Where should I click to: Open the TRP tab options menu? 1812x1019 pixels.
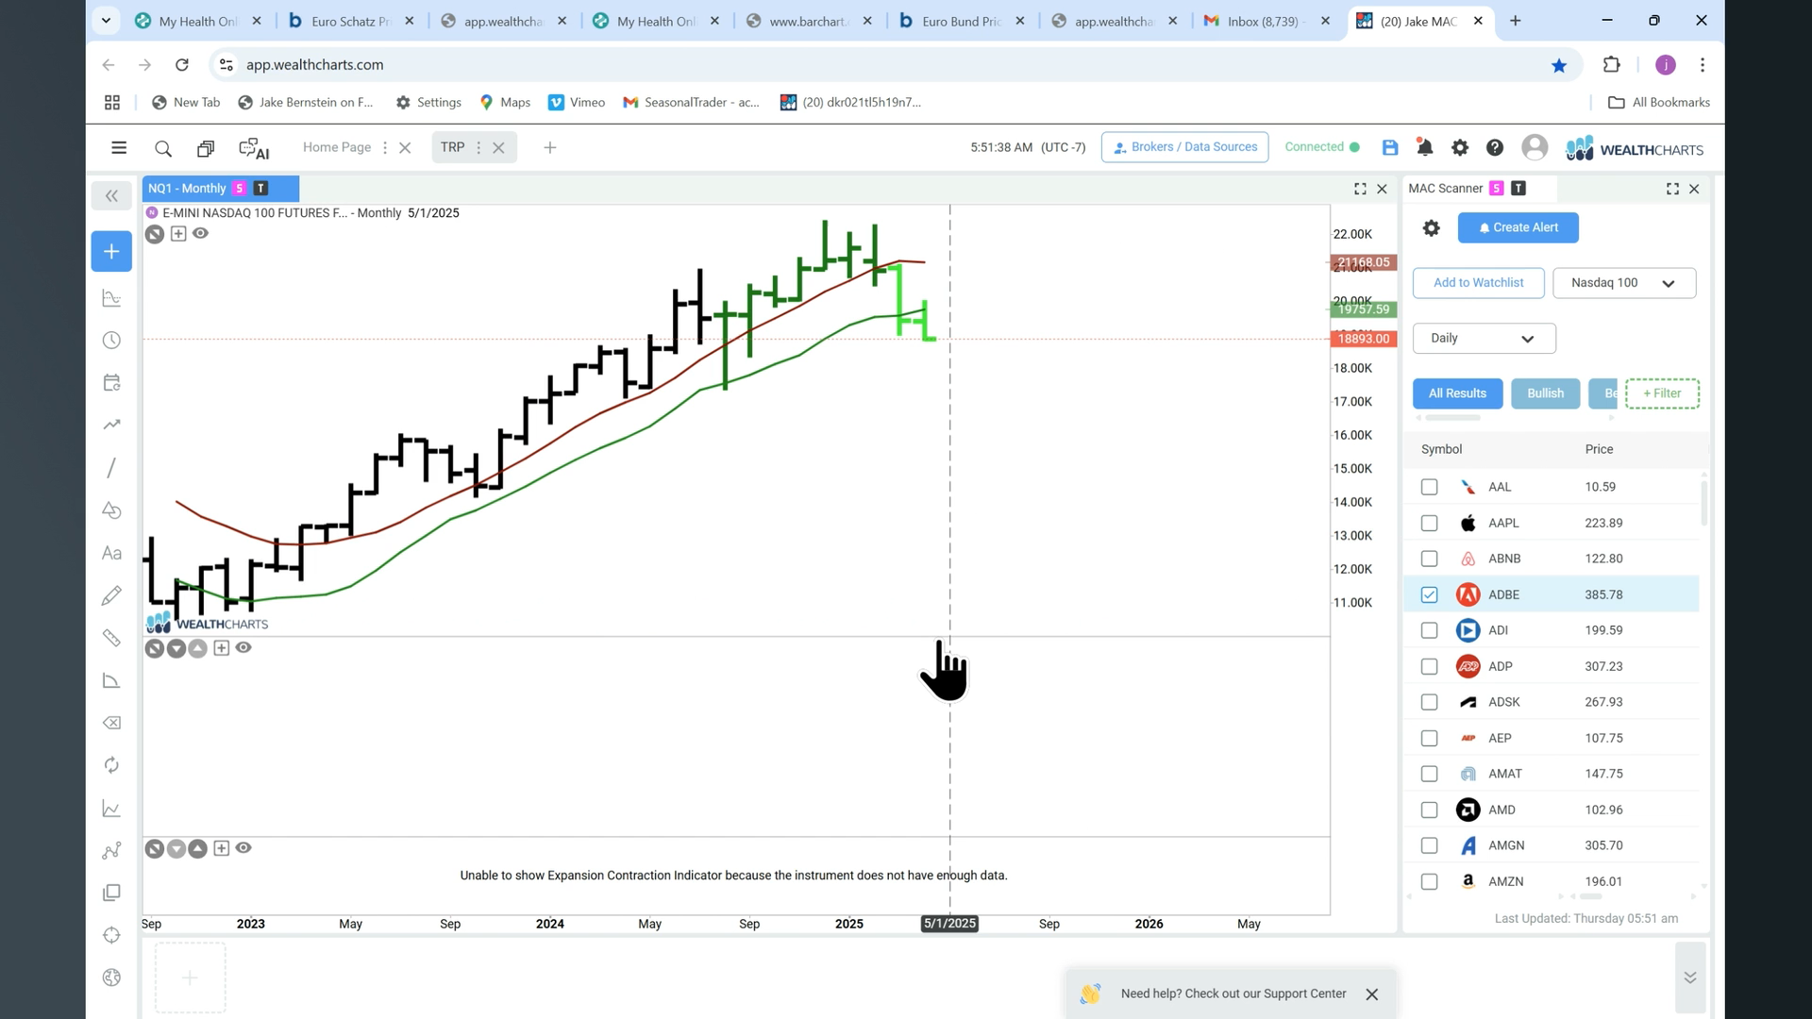pyautogui.click(x=478, y=147)
